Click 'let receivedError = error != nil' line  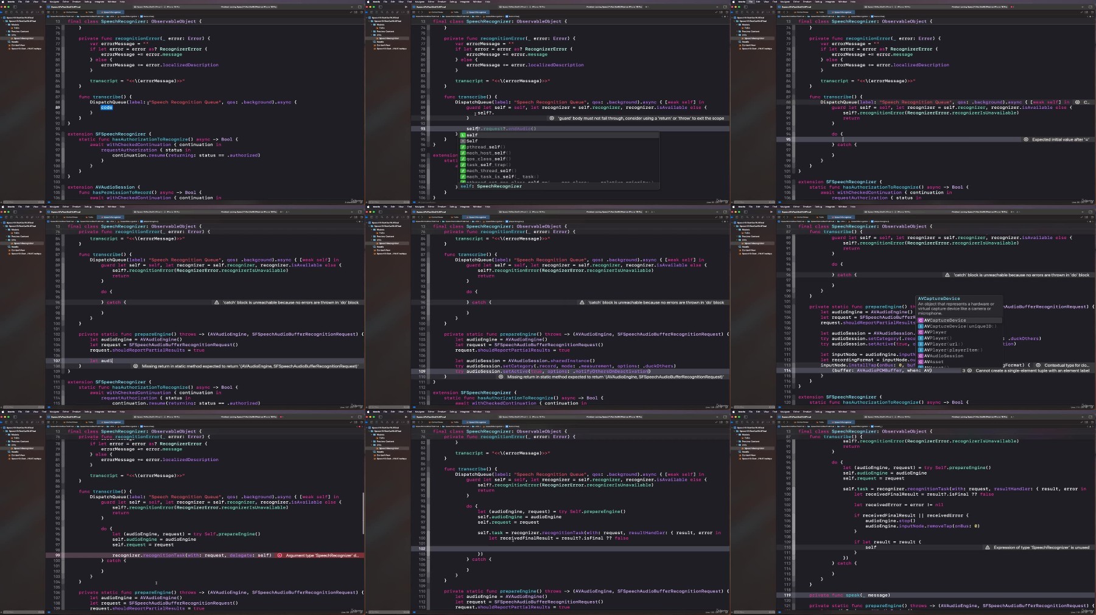(898, 504)
